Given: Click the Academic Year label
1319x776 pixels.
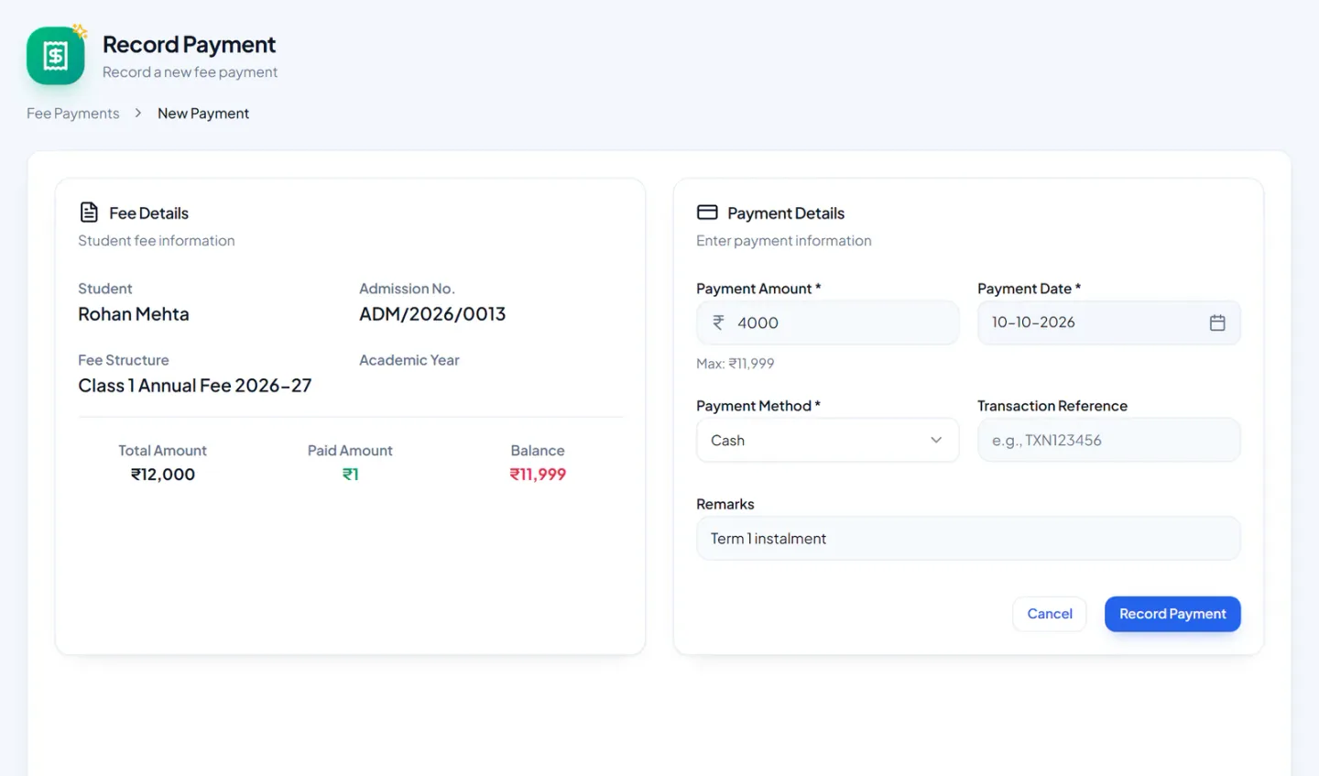Looking at the screenshot, I should [x=409, y=360].
